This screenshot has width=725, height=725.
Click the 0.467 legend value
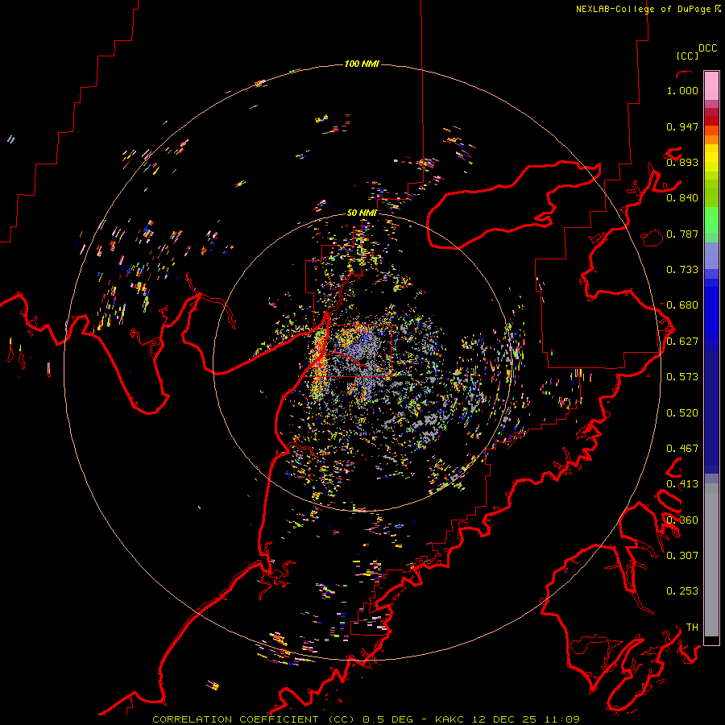point(682,449)
